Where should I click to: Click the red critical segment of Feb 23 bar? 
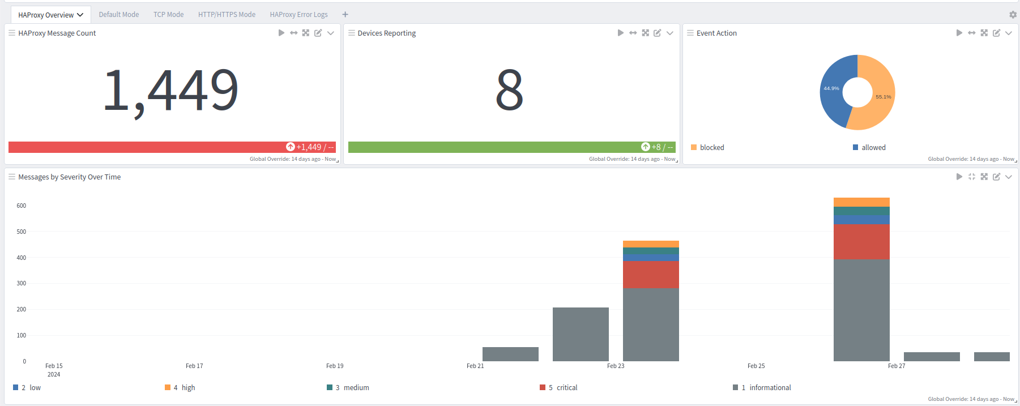651,275
